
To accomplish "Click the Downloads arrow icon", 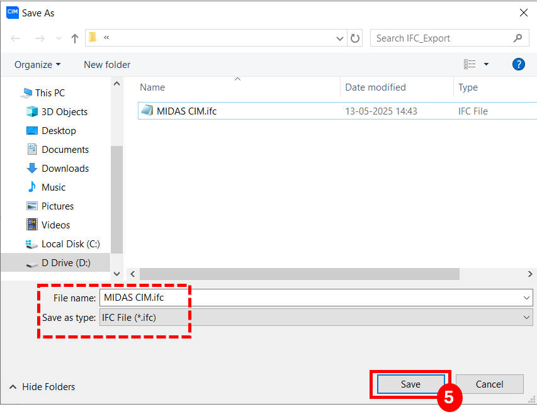I will tap(32, 168).
